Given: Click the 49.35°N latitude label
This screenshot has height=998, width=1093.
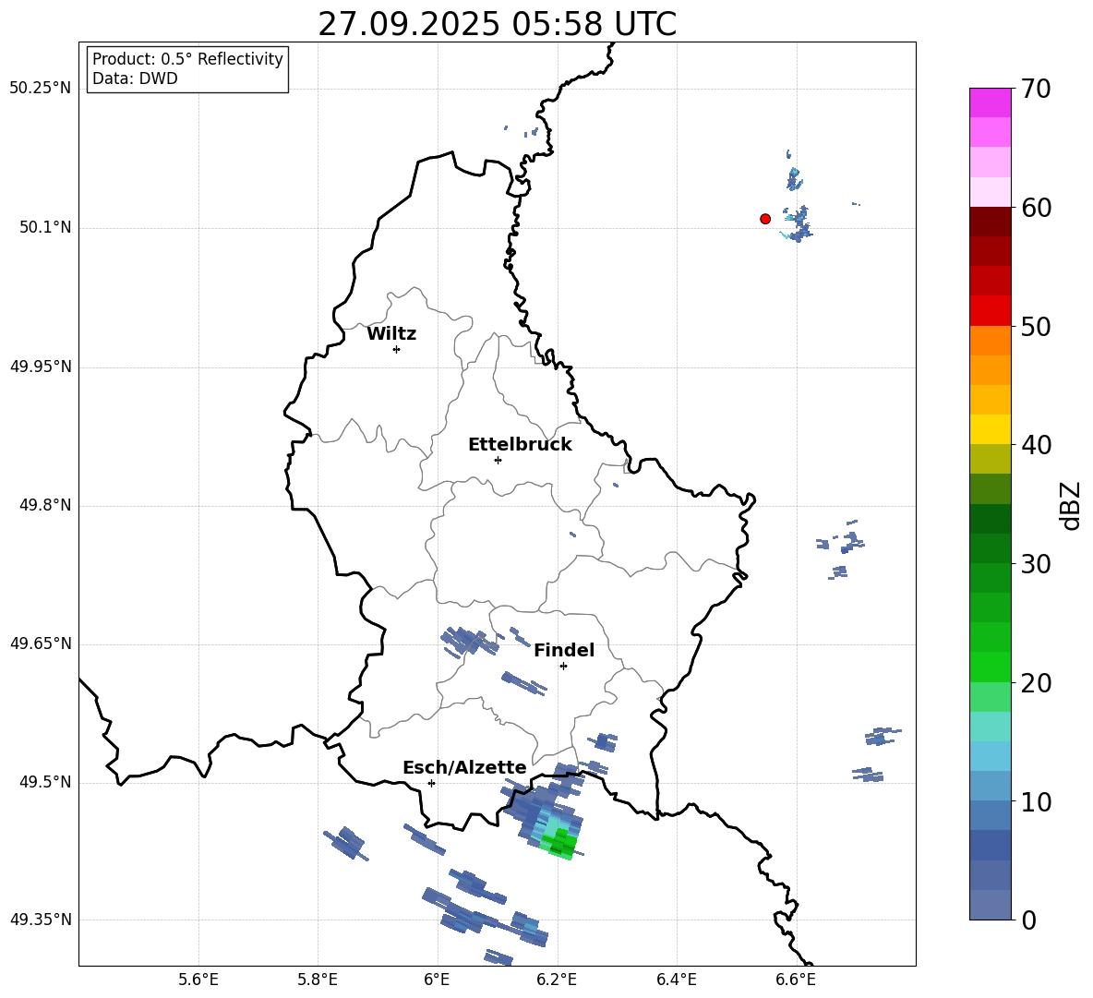Looking at the screenshot, I should coord(40,920).
